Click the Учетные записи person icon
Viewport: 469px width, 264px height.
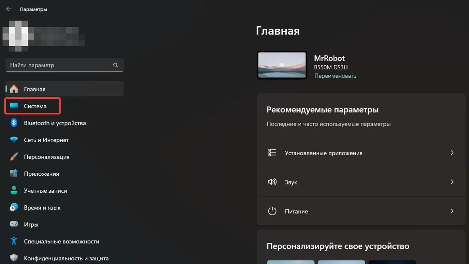(14, 191)
